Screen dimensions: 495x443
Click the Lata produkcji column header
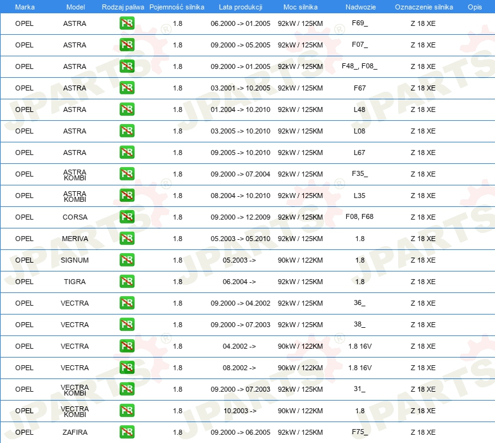pyautogui.click(x=241, y=7)
